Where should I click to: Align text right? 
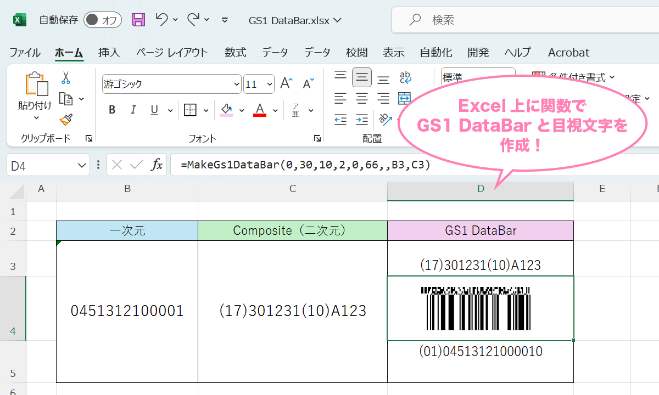pyautogui.click(x=383, y=99)
